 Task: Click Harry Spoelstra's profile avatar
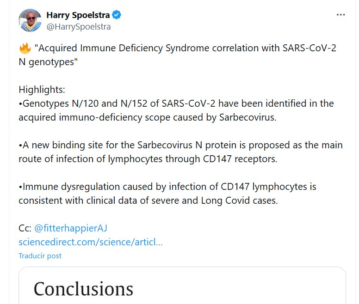30,20
